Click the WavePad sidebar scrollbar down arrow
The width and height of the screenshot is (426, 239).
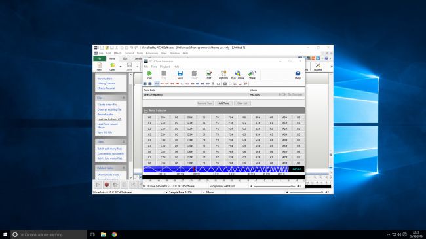click(x=130, y=178)
